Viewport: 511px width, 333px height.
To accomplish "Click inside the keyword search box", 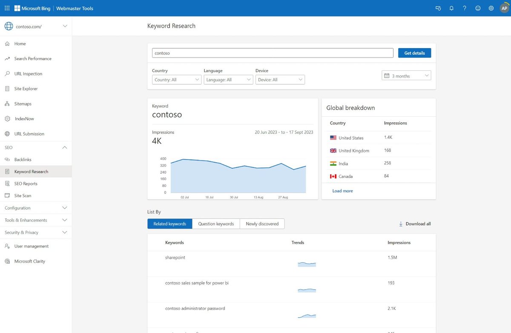I will click(x=273, y=52).
